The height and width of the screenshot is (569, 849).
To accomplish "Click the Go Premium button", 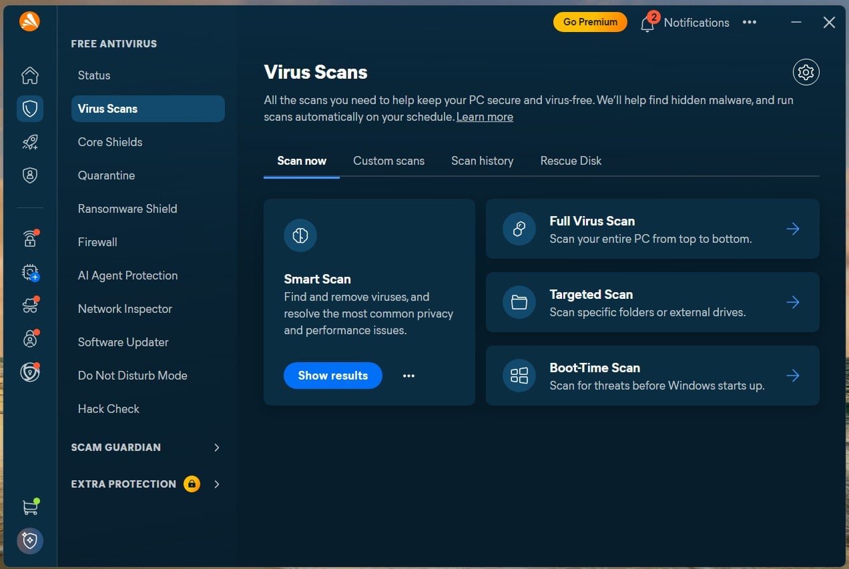I will (x=591, y=22).
